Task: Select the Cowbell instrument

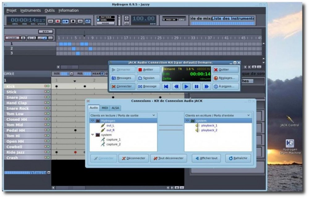Action: [x=28, y=147]
